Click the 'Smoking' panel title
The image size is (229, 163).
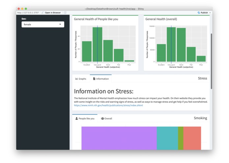click(x=200, y=118)
